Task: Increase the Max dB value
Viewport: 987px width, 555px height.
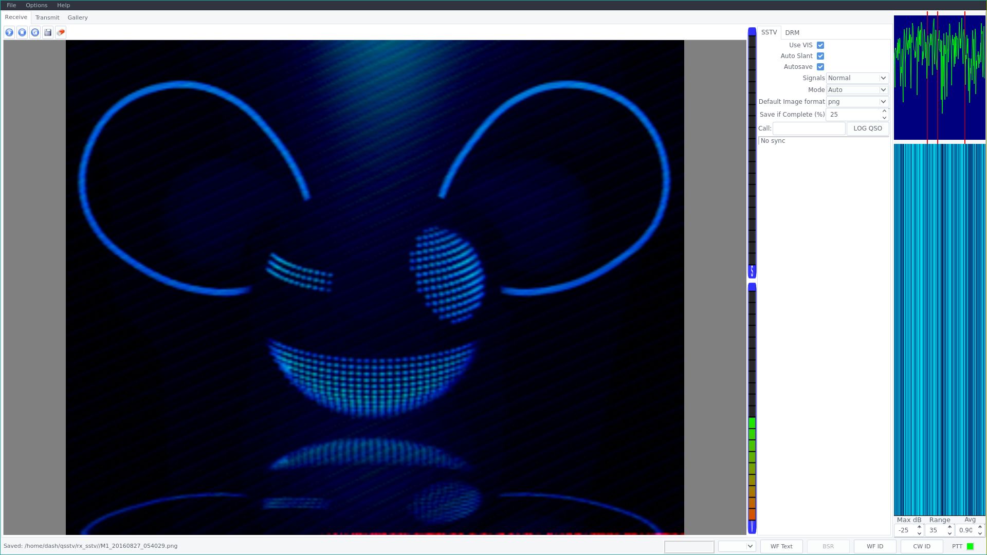Action: (x=919, y=527)
